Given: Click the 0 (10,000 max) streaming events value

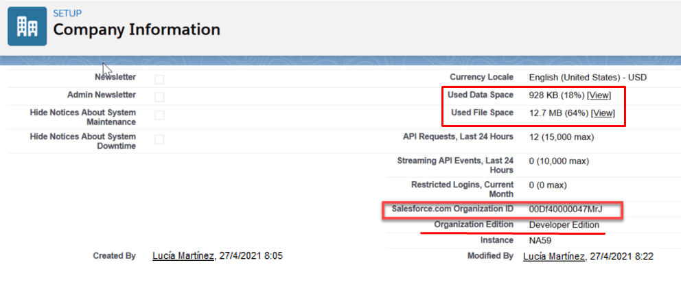Looking at the screenshot, I should pyautogui.click(x=559, y=161).
